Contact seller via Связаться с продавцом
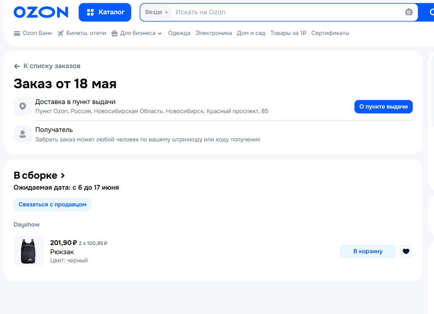434x314 pixels. 52,205
